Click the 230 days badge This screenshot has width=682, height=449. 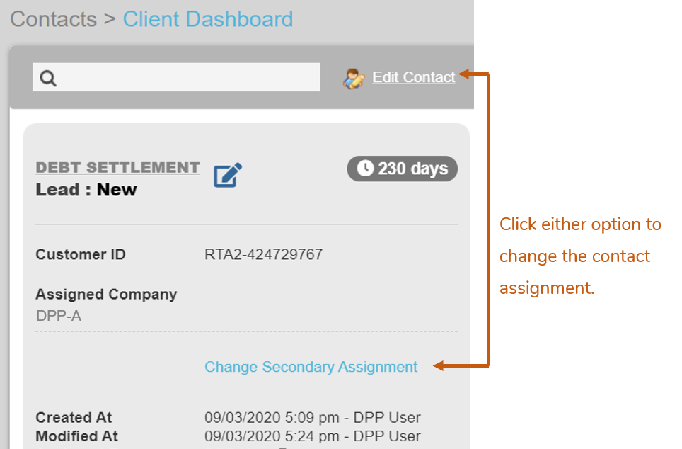click(403, 169)
